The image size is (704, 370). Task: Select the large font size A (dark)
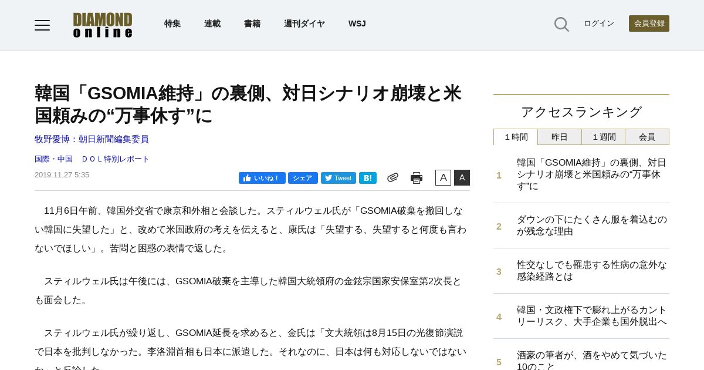coord(462,177)
